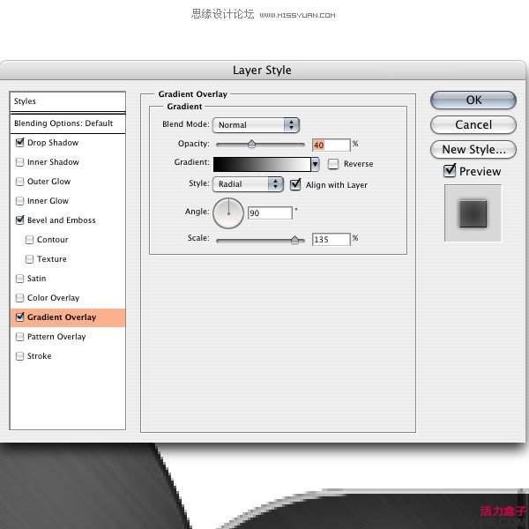Uncheck the Bevel and Emboss checkbox
Viewport: 529px width, 529px height.
[20, 220]
